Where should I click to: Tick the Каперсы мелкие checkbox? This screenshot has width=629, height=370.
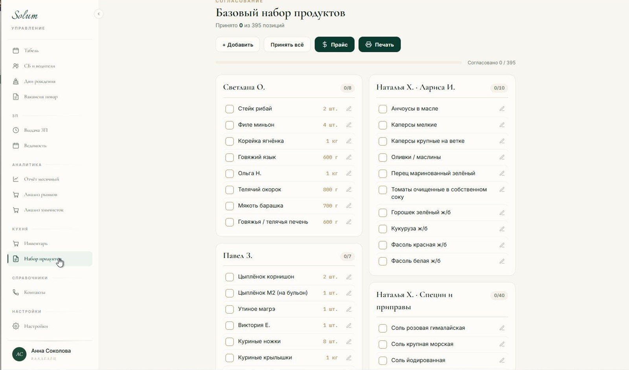click(x=383, y=125)
